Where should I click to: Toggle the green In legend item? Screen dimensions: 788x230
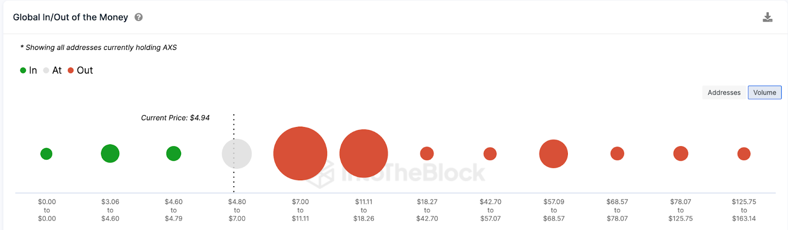click(29, 70)
